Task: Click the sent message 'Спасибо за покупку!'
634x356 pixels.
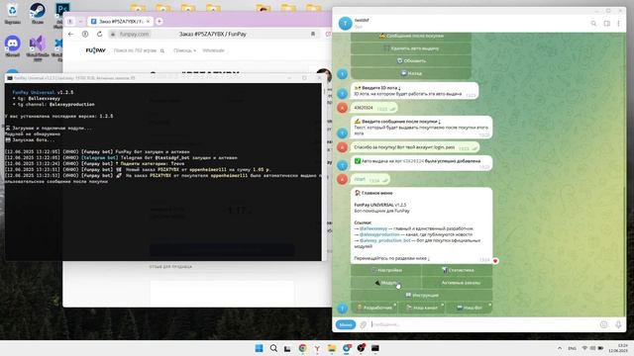Action: click(x=415, y=147)
